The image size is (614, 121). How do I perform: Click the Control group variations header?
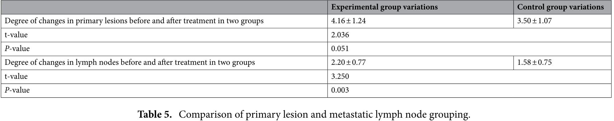[560, 7]
